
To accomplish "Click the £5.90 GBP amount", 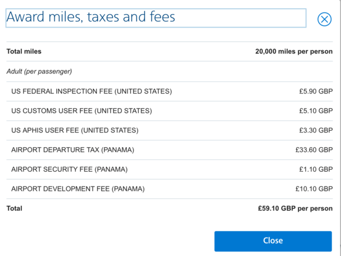I will (316, 91).
